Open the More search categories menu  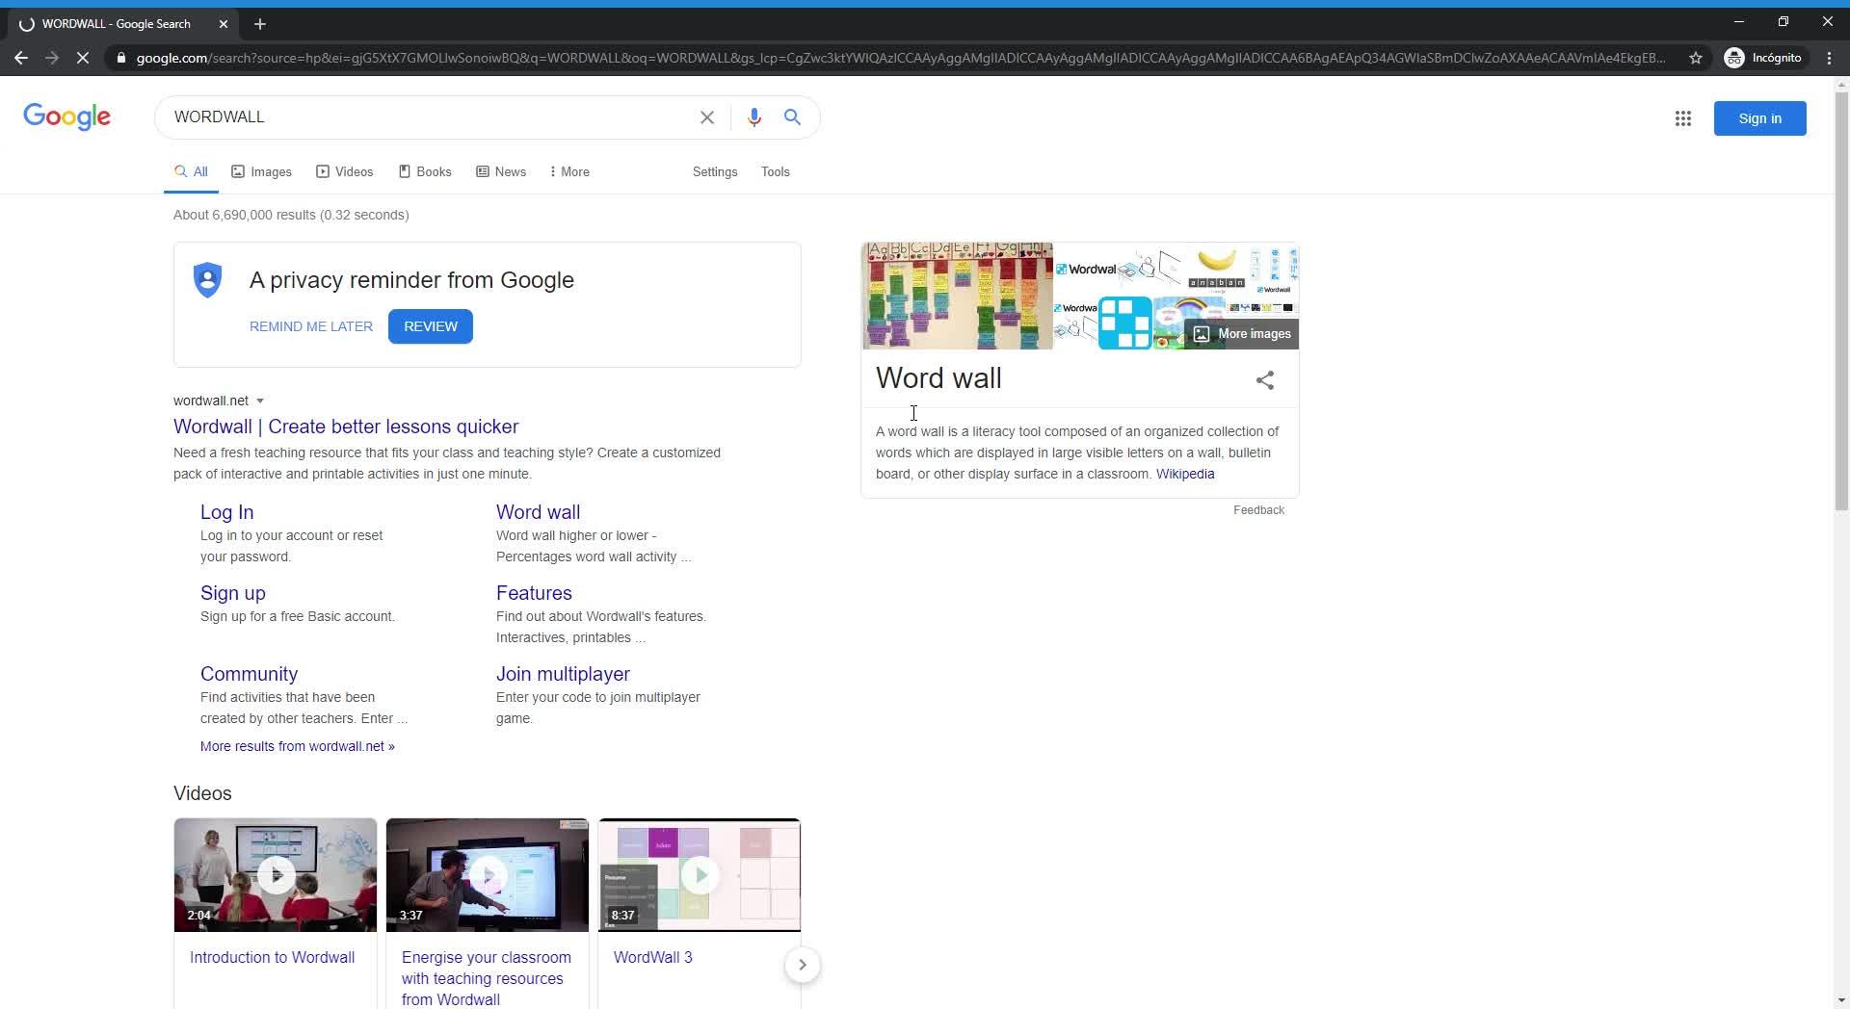[569, 171]
